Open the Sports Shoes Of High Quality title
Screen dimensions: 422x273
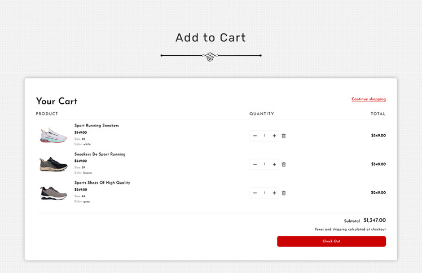(102, 183)
